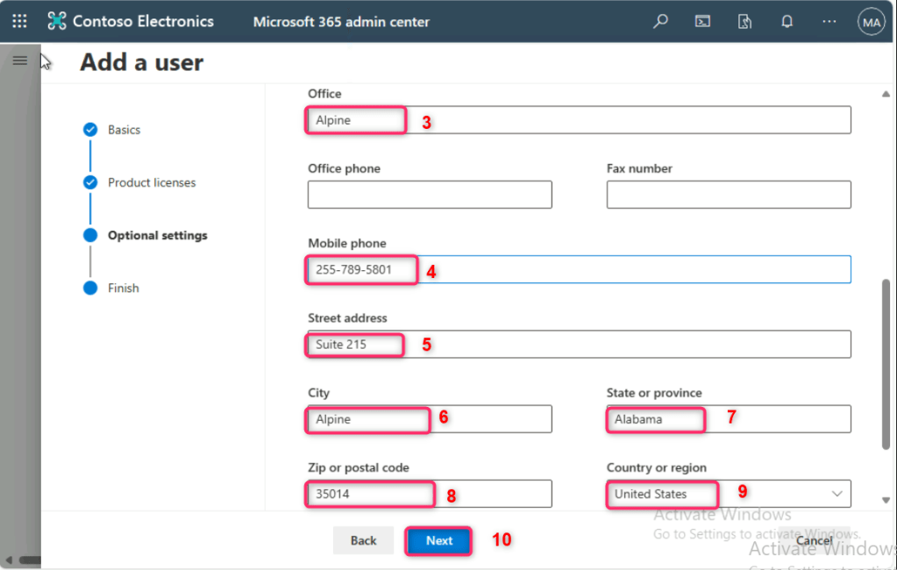Image resolution: width=897 pixels, height=570 pixels.
Task: Click the Cancel button
Action: tap(814, 540)
